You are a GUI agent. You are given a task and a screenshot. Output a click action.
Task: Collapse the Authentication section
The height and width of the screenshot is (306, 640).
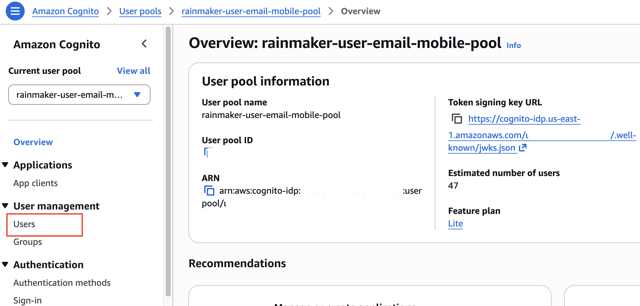(5, 264)
